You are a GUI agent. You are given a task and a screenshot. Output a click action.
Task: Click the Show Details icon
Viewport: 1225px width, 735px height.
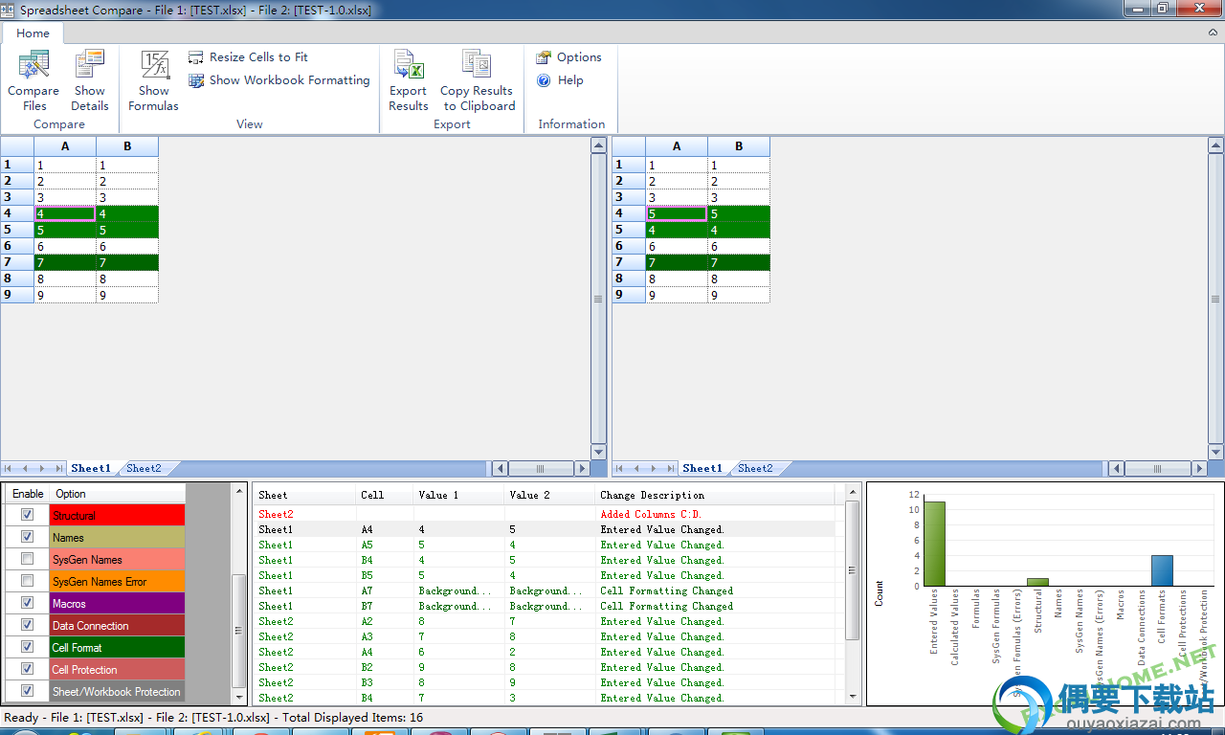pyautogui.click(x=89, y=65)
